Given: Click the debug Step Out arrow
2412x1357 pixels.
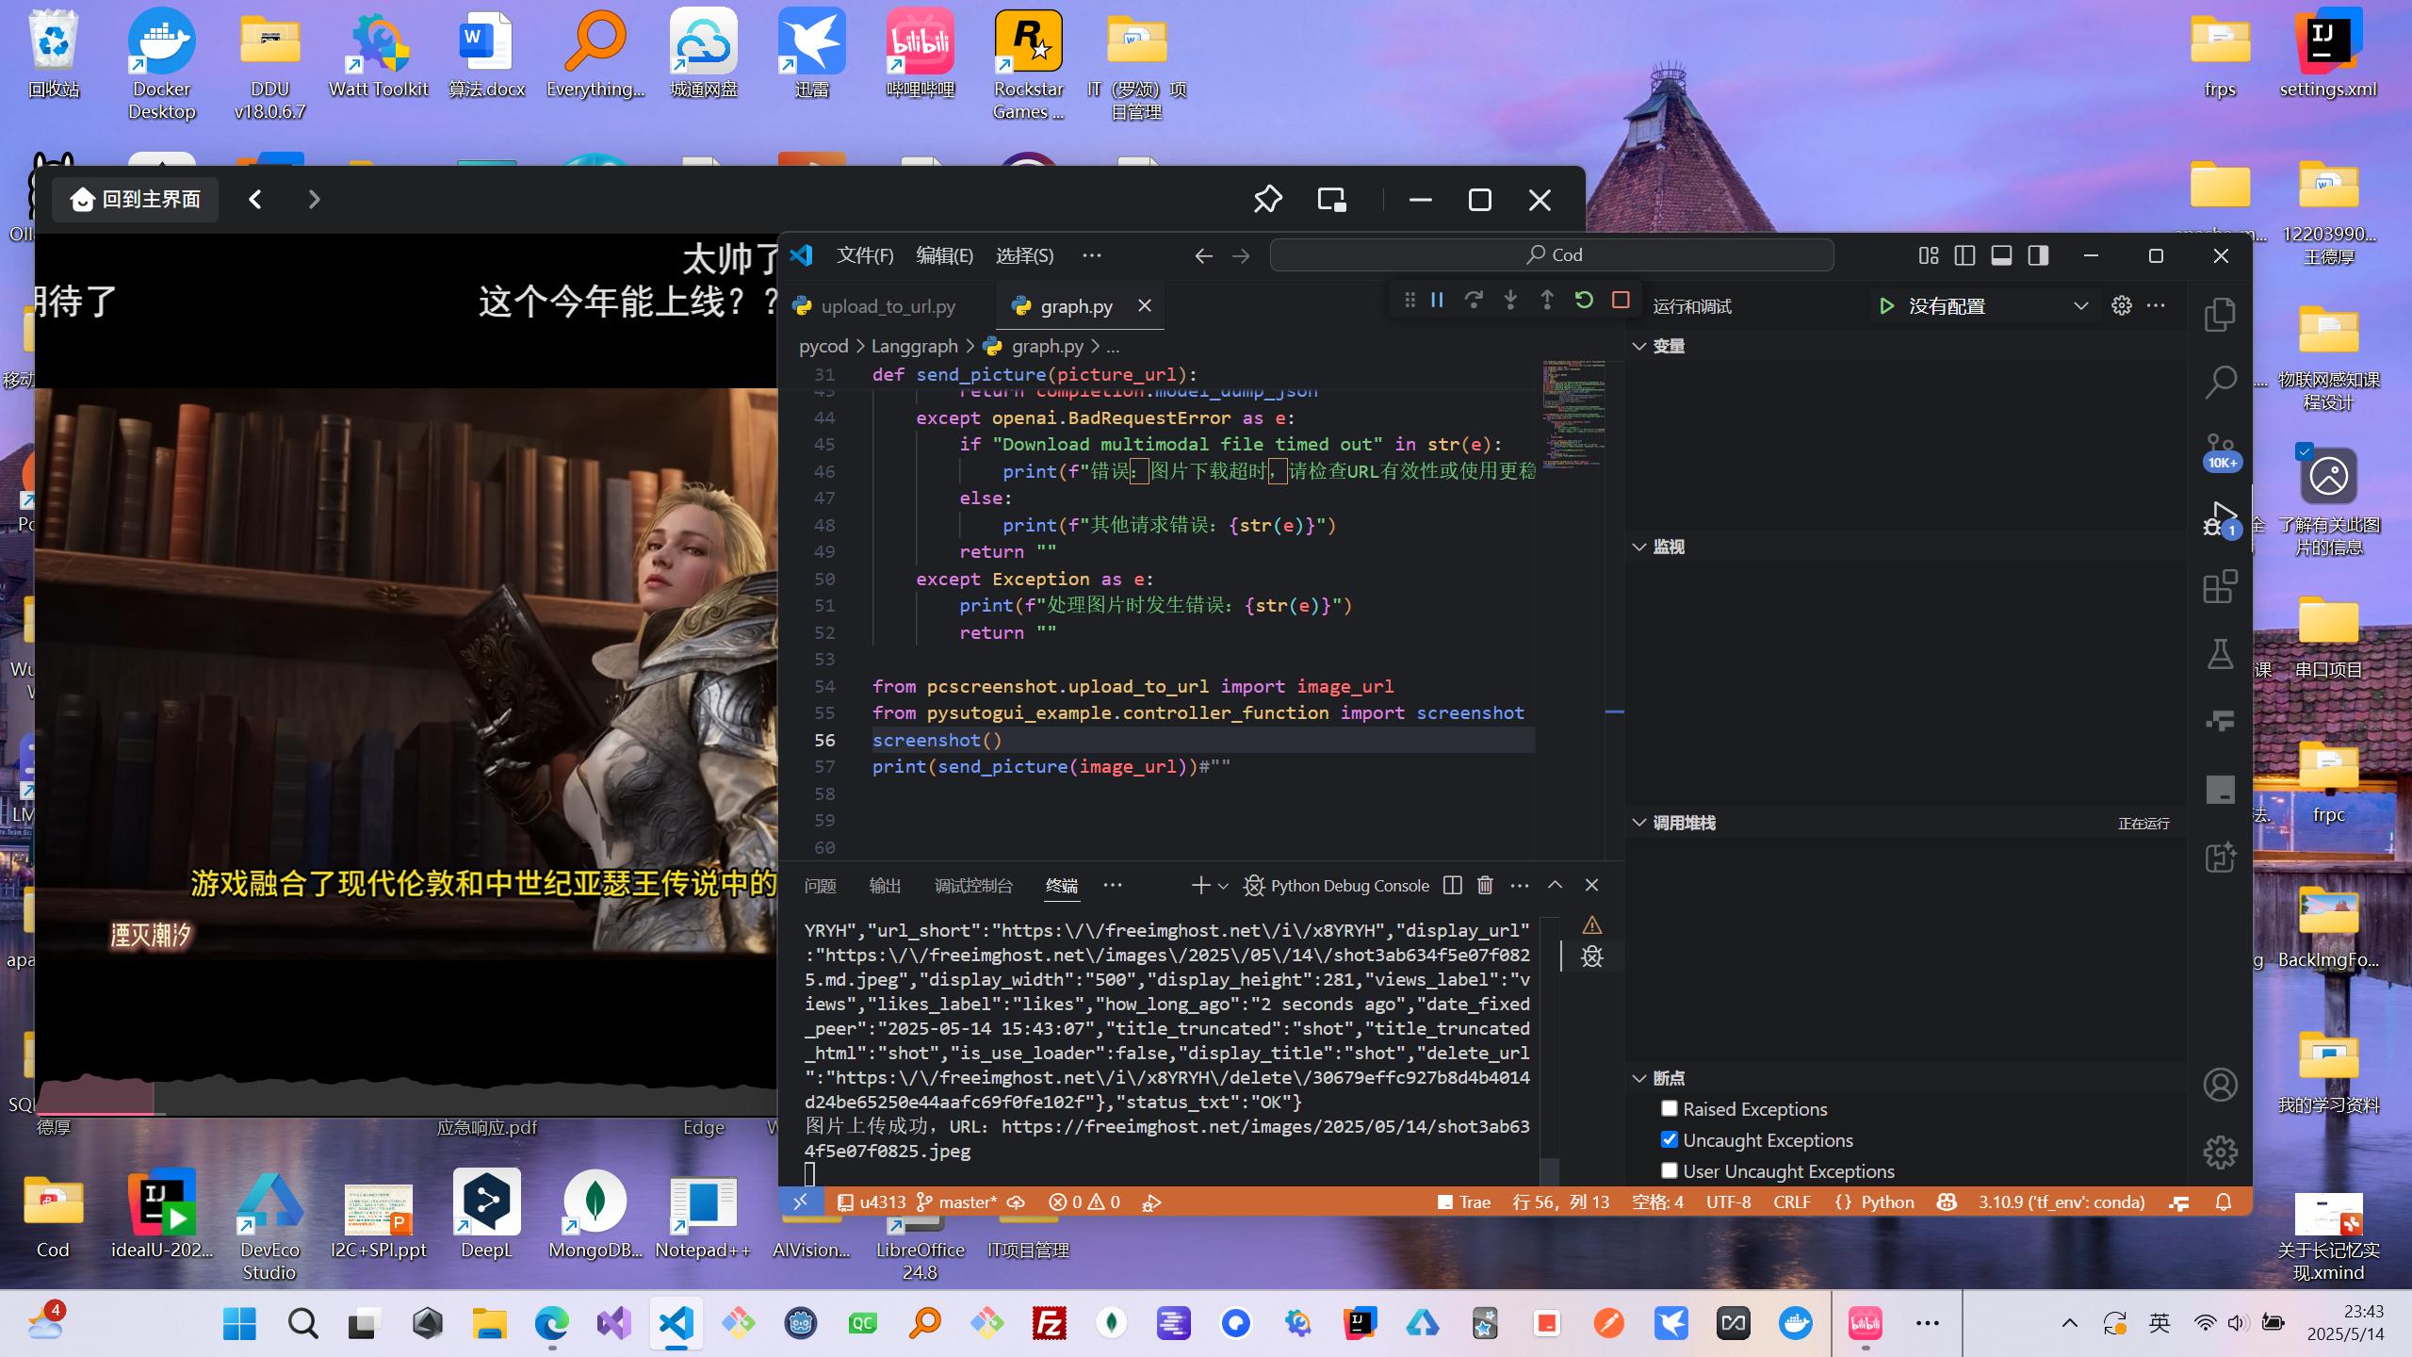Looking at the screenshot, I should coord(1547,301).
